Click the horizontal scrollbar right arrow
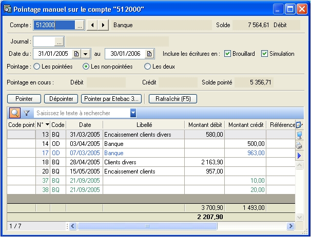 click(x=290, y=226)
